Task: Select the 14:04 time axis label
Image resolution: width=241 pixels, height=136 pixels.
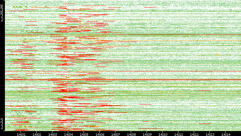Action: coord(68,134)
